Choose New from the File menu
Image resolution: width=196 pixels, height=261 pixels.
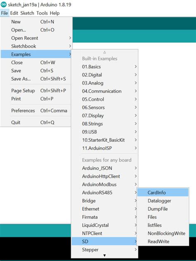pyautogui.click(x=36, y=22)
